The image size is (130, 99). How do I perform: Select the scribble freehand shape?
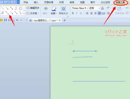click(3, 13)
